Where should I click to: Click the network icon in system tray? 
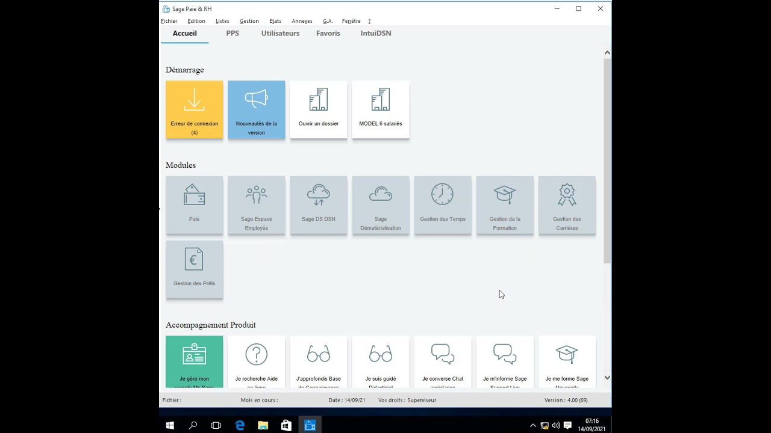[x=545, y=426]
